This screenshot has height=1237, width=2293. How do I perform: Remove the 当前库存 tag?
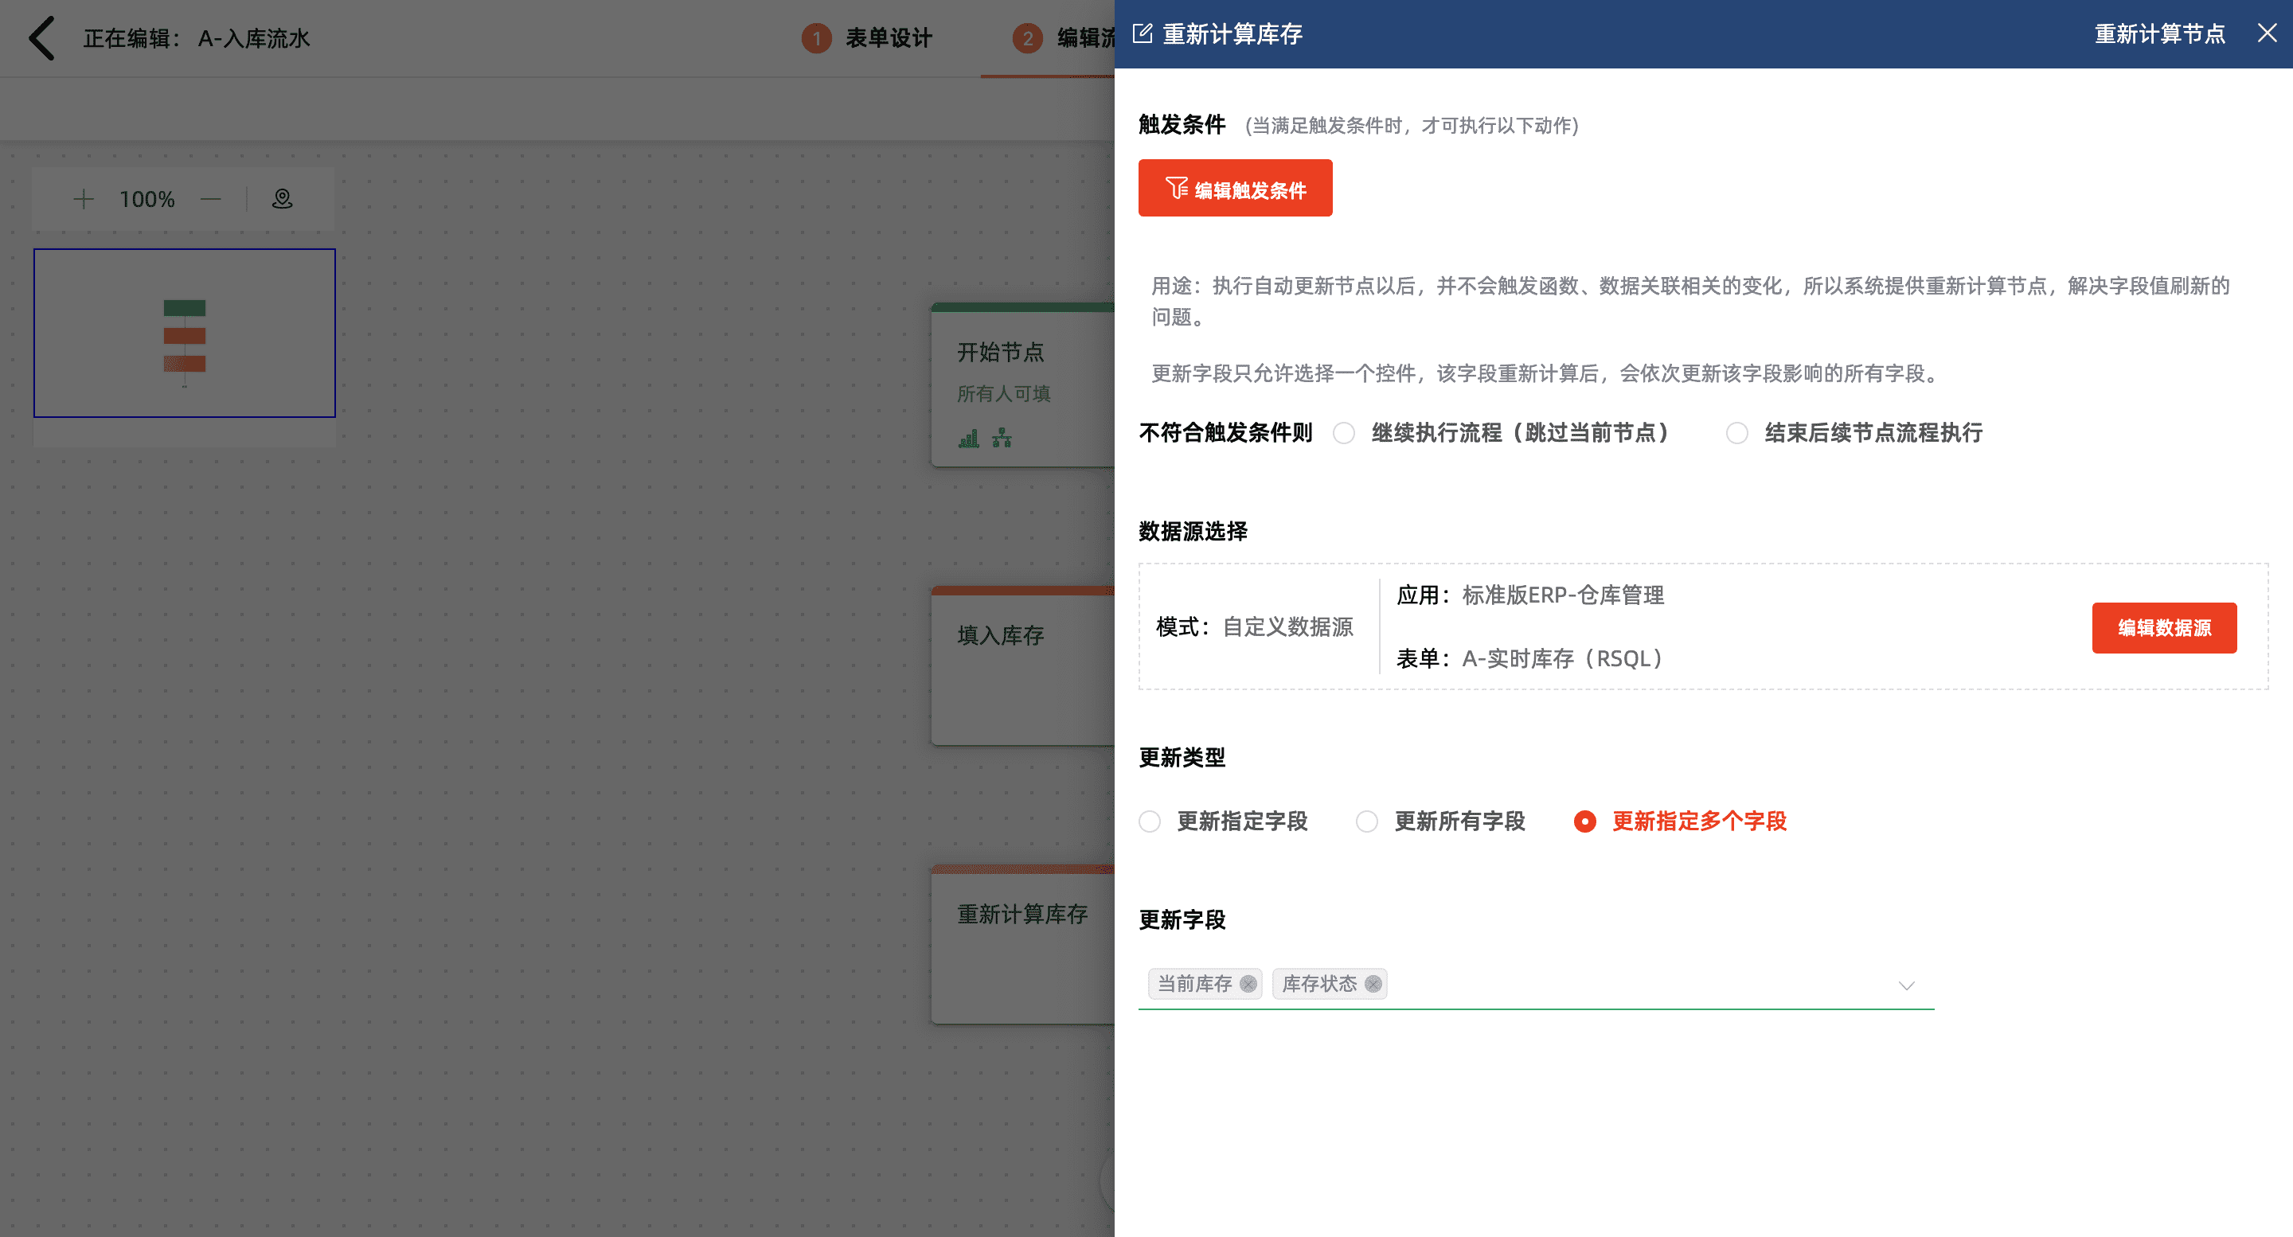(x=1248, y=983)
